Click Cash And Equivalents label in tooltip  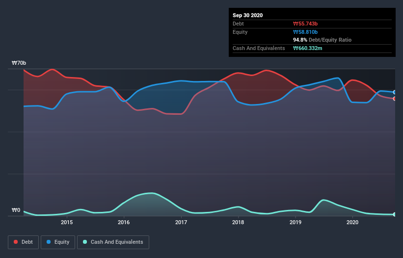pyautogui.click(x=259, y=48)
